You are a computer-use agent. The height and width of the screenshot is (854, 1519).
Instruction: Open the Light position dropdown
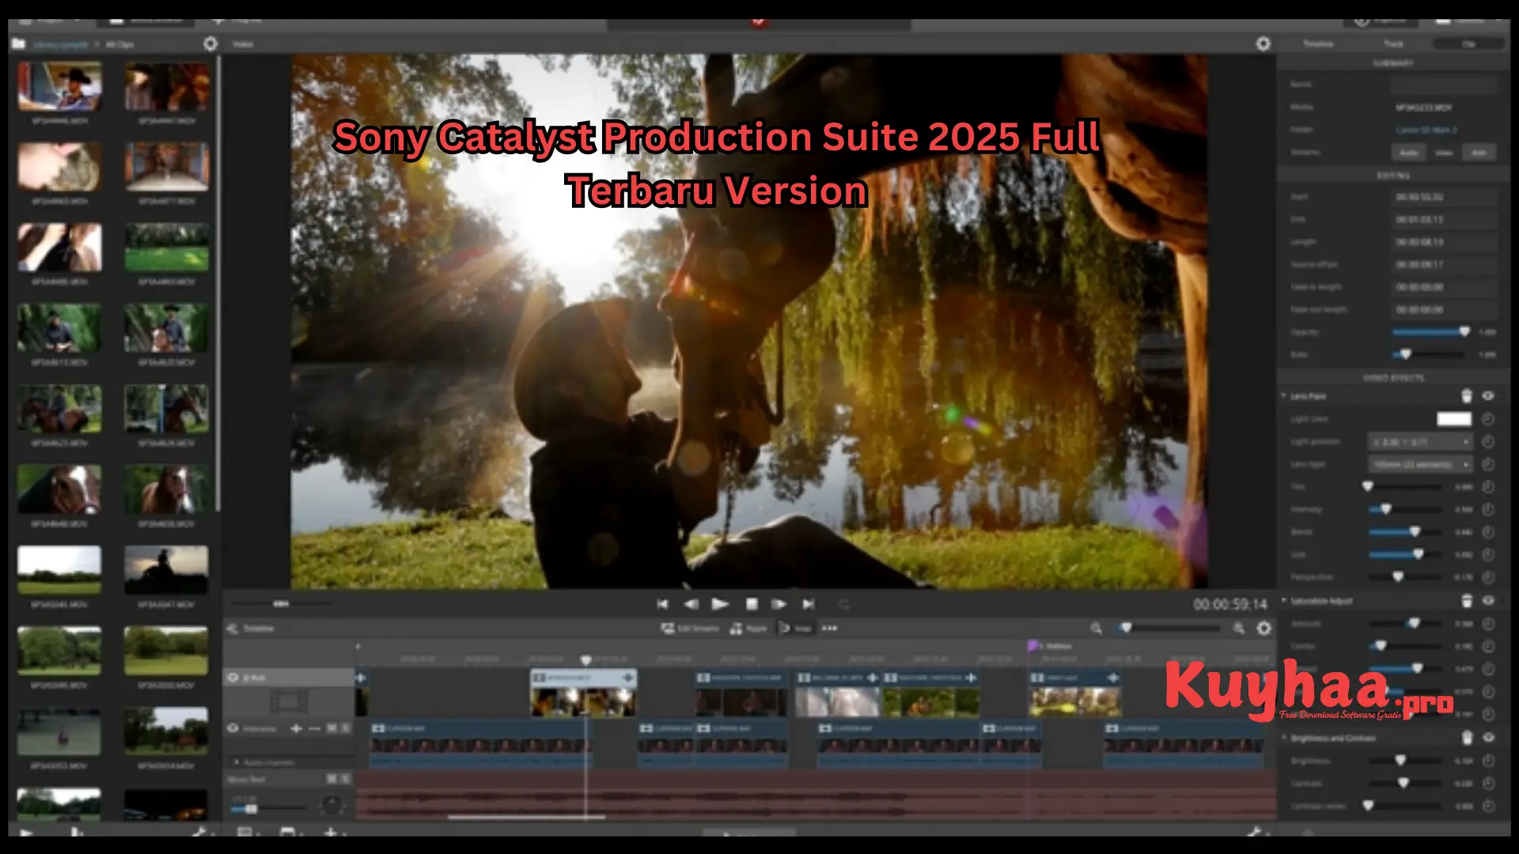tap(1421, 442)
